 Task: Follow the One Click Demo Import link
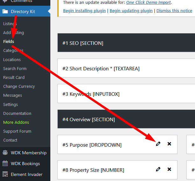pyautogui.click(x=148, y=2)
